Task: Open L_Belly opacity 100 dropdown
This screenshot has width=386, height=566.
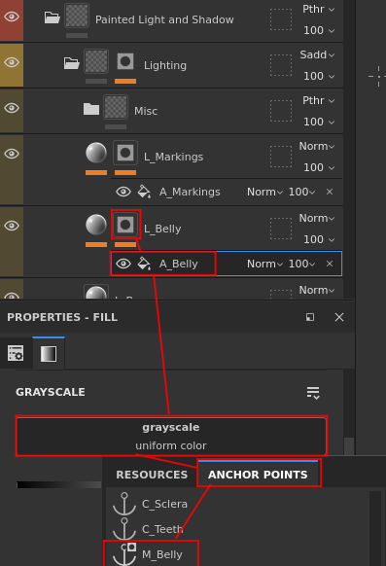Action: coord(319,239)
